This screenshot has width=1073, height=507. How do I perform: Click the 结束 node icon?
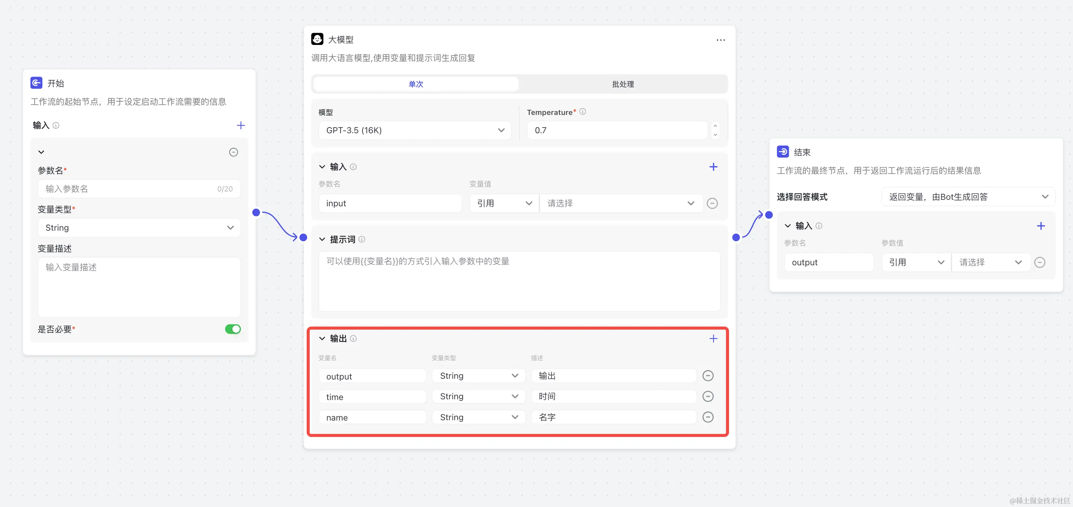783,151
